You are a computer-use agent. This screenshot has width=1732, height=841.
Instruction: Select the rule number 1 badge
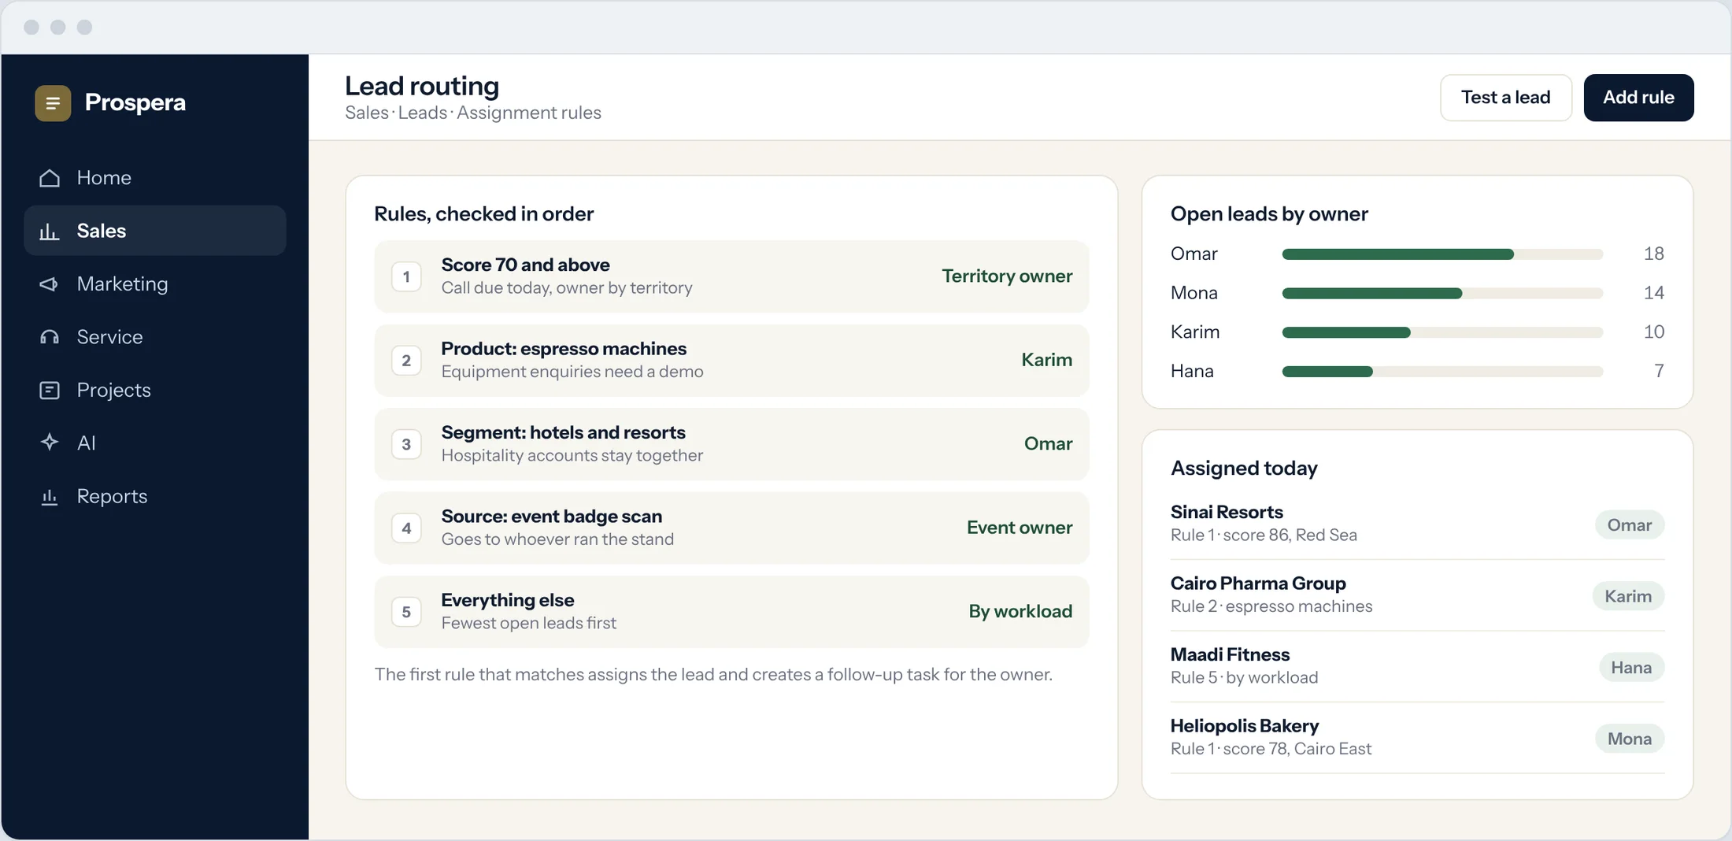[x=406, y=277]
